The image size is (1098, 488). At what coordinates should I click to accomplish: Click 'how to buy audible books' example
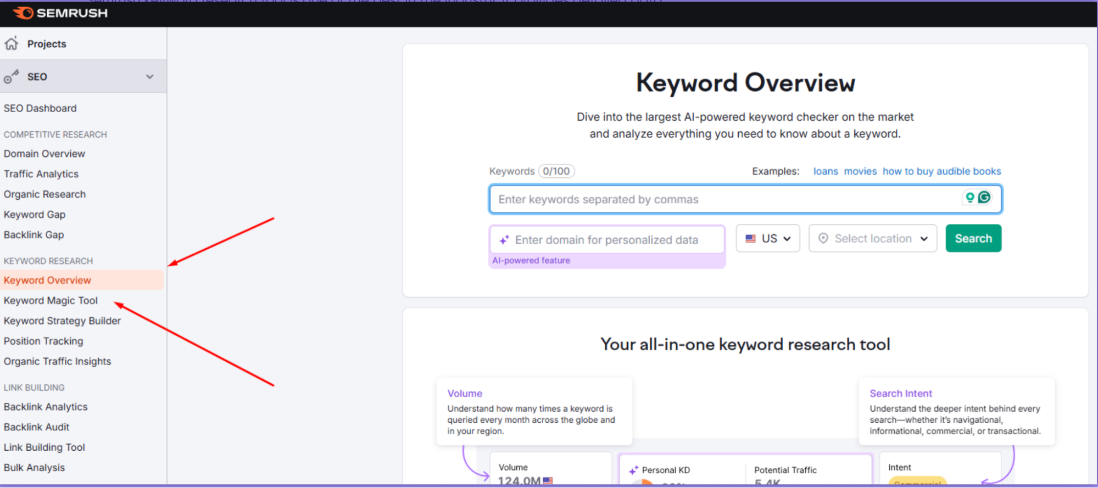(941, 171)
